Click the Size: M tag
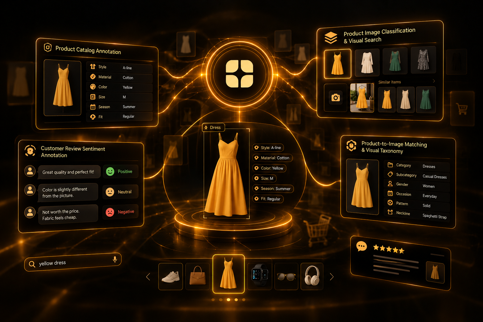Image resolution: width=483 pixels, height=322 pixels. pos(264,178)
